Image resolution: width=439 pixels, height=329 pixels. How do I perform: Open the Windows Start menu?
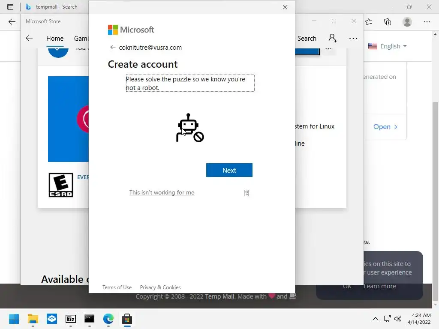[14, 319]
